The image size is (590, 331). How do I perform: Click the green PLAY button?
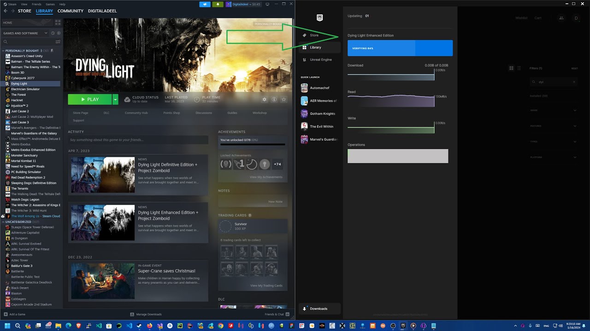[x=90, y=99]
